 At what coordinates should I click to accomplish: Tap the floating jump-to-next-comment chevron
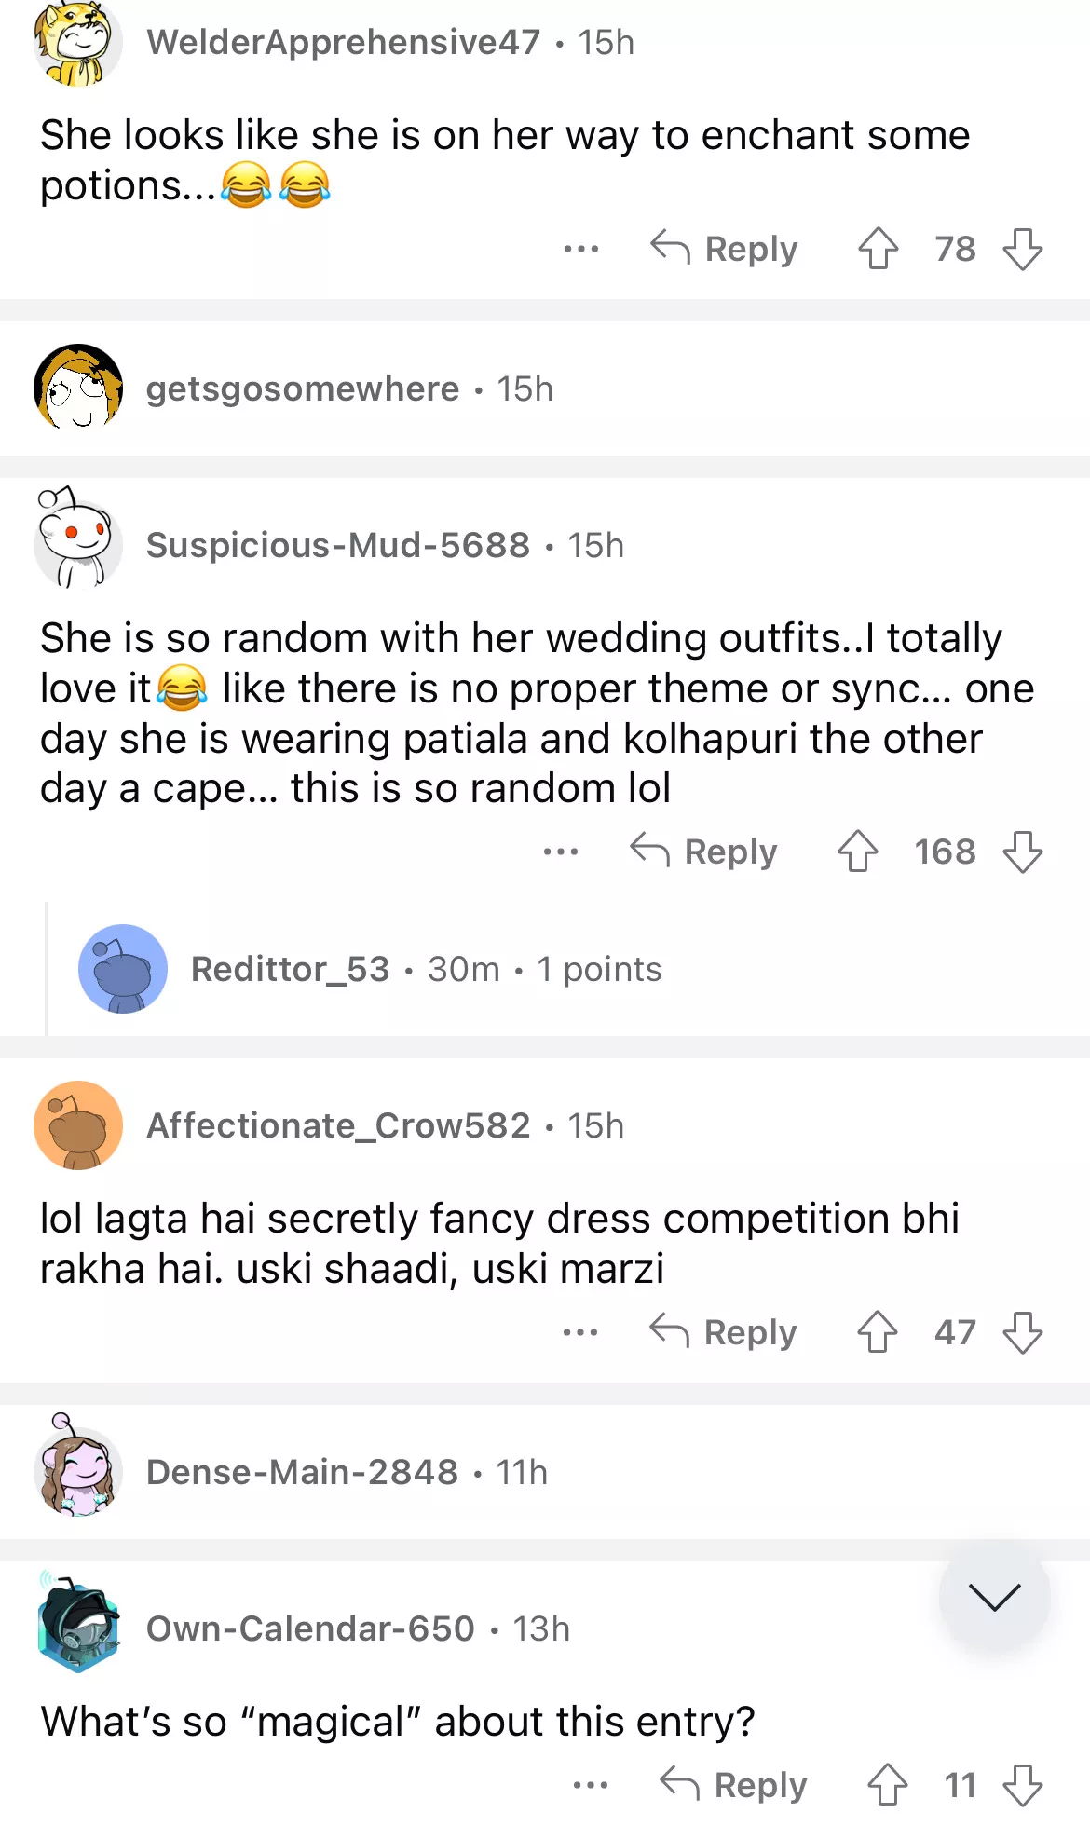(994, 1596)
